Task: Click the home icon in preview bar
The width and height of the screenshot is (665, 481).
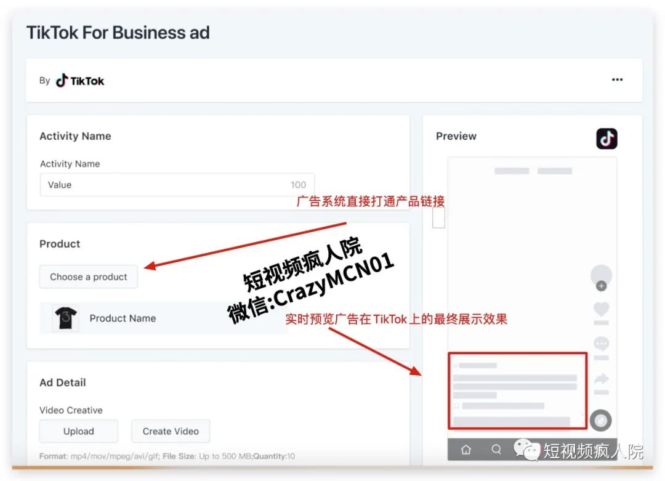Action: tap(465, 449)
